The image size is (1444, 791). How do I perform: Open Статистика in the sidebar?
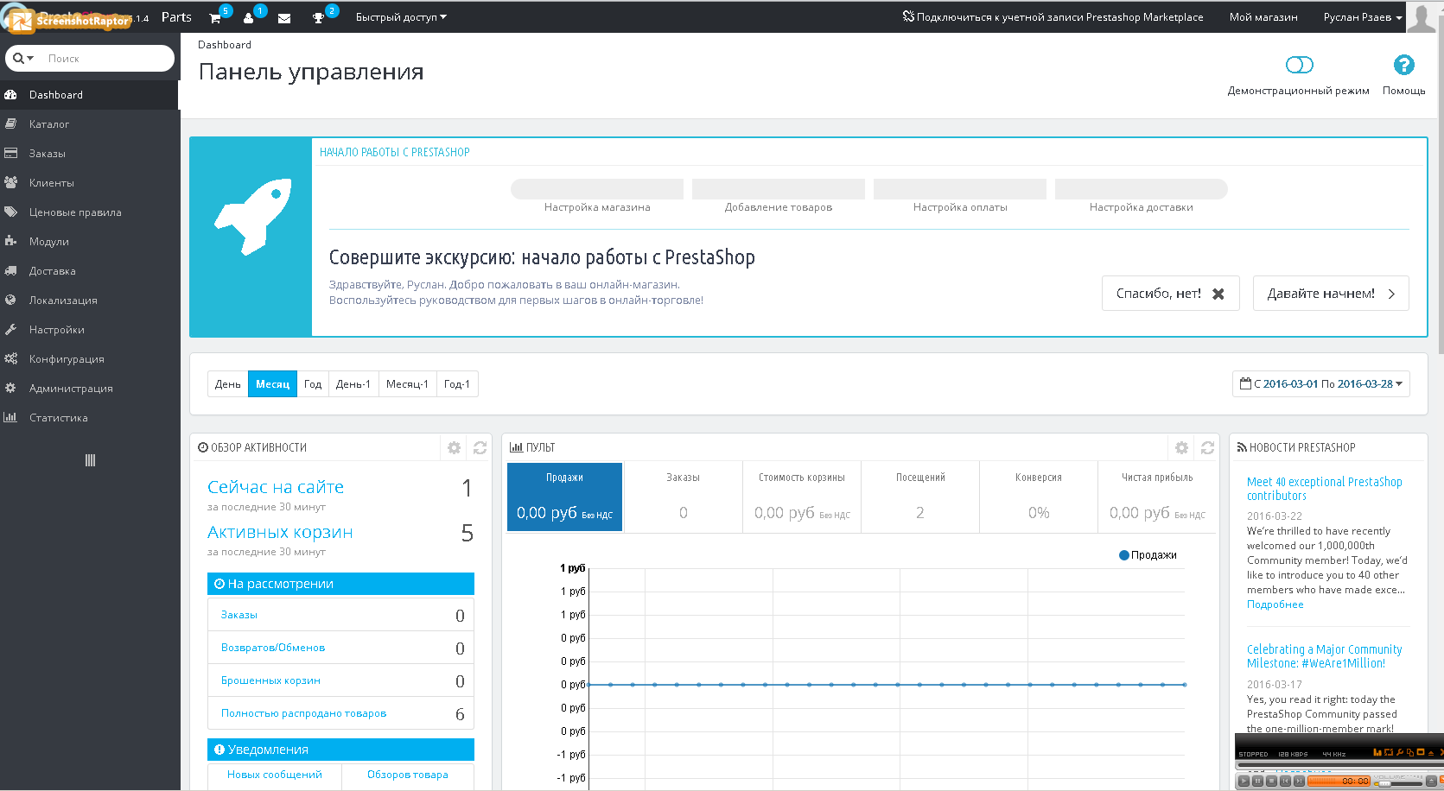(x=90, y=418)
